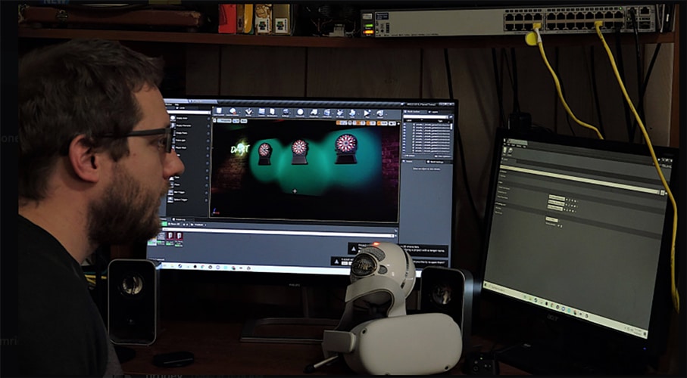
Task: Select the dartboard at the viewport's right
Action: pos(347,148)
